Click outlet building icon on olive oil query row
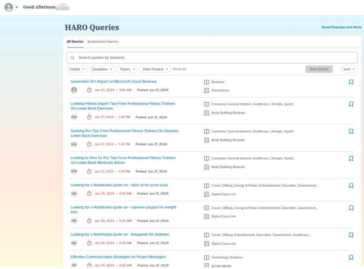The image size is (364, 269). pos(207,194)
